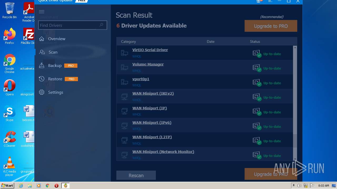Open VLC media player desktop shortcut
The image size is (337, 189).
pyautogui.click(x=9, y=166)
